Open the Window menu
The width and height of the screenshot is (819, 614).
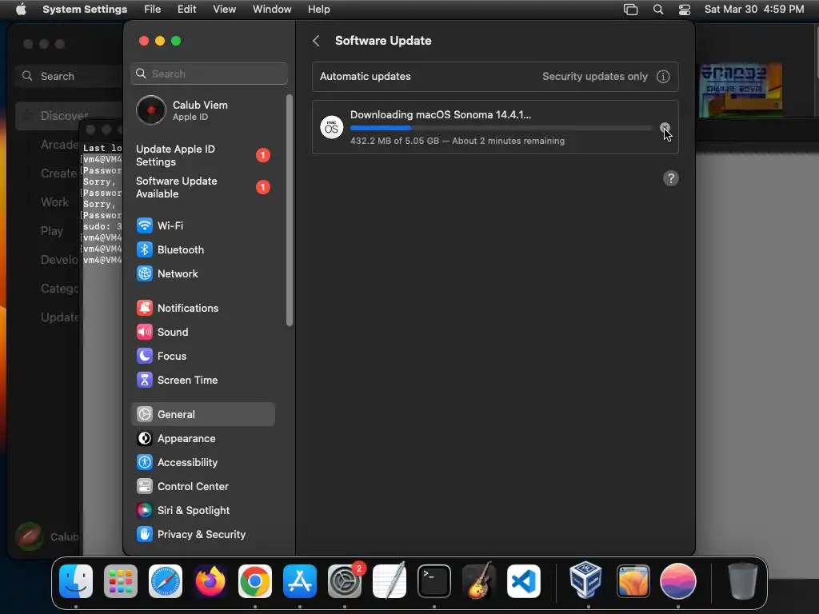[272, 10]
